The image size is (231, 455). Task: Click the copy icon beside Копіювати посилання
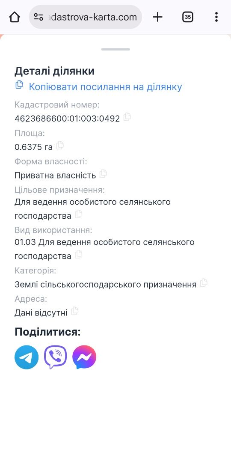19,85
